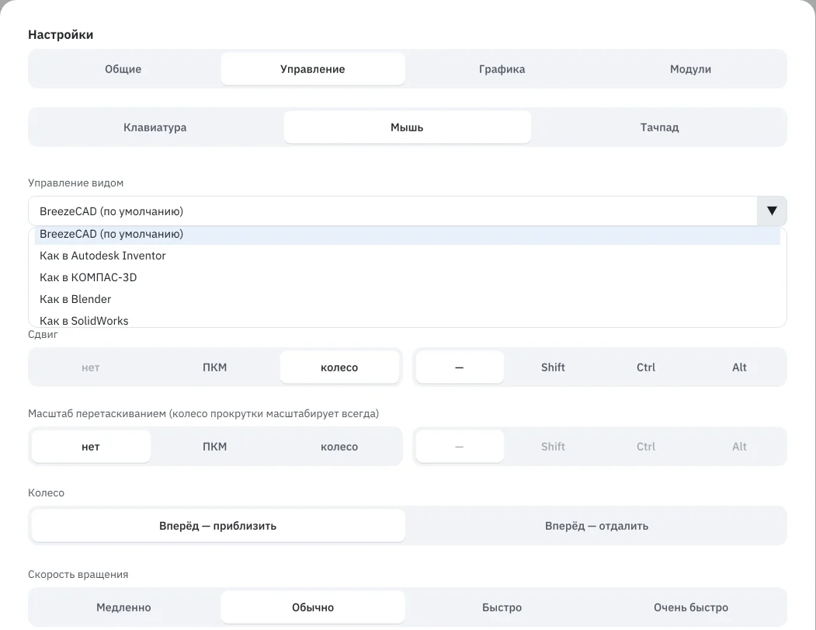The height and width of the screenshot is (630, 816).
Task: Click the "Скорость вращения" label
Action: (78, 574)
